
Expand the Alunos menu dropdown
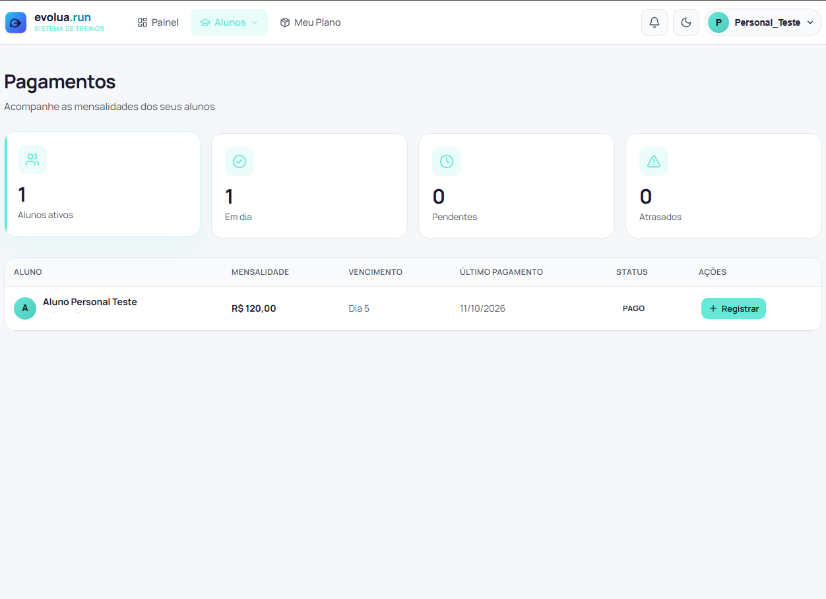(229, 22)
